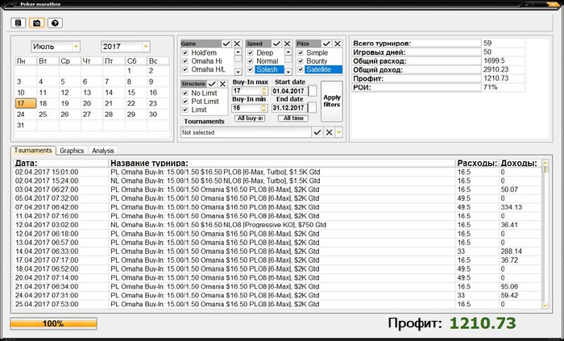
Task: Click the Расходы column header
Action: [x=477, y=164]
